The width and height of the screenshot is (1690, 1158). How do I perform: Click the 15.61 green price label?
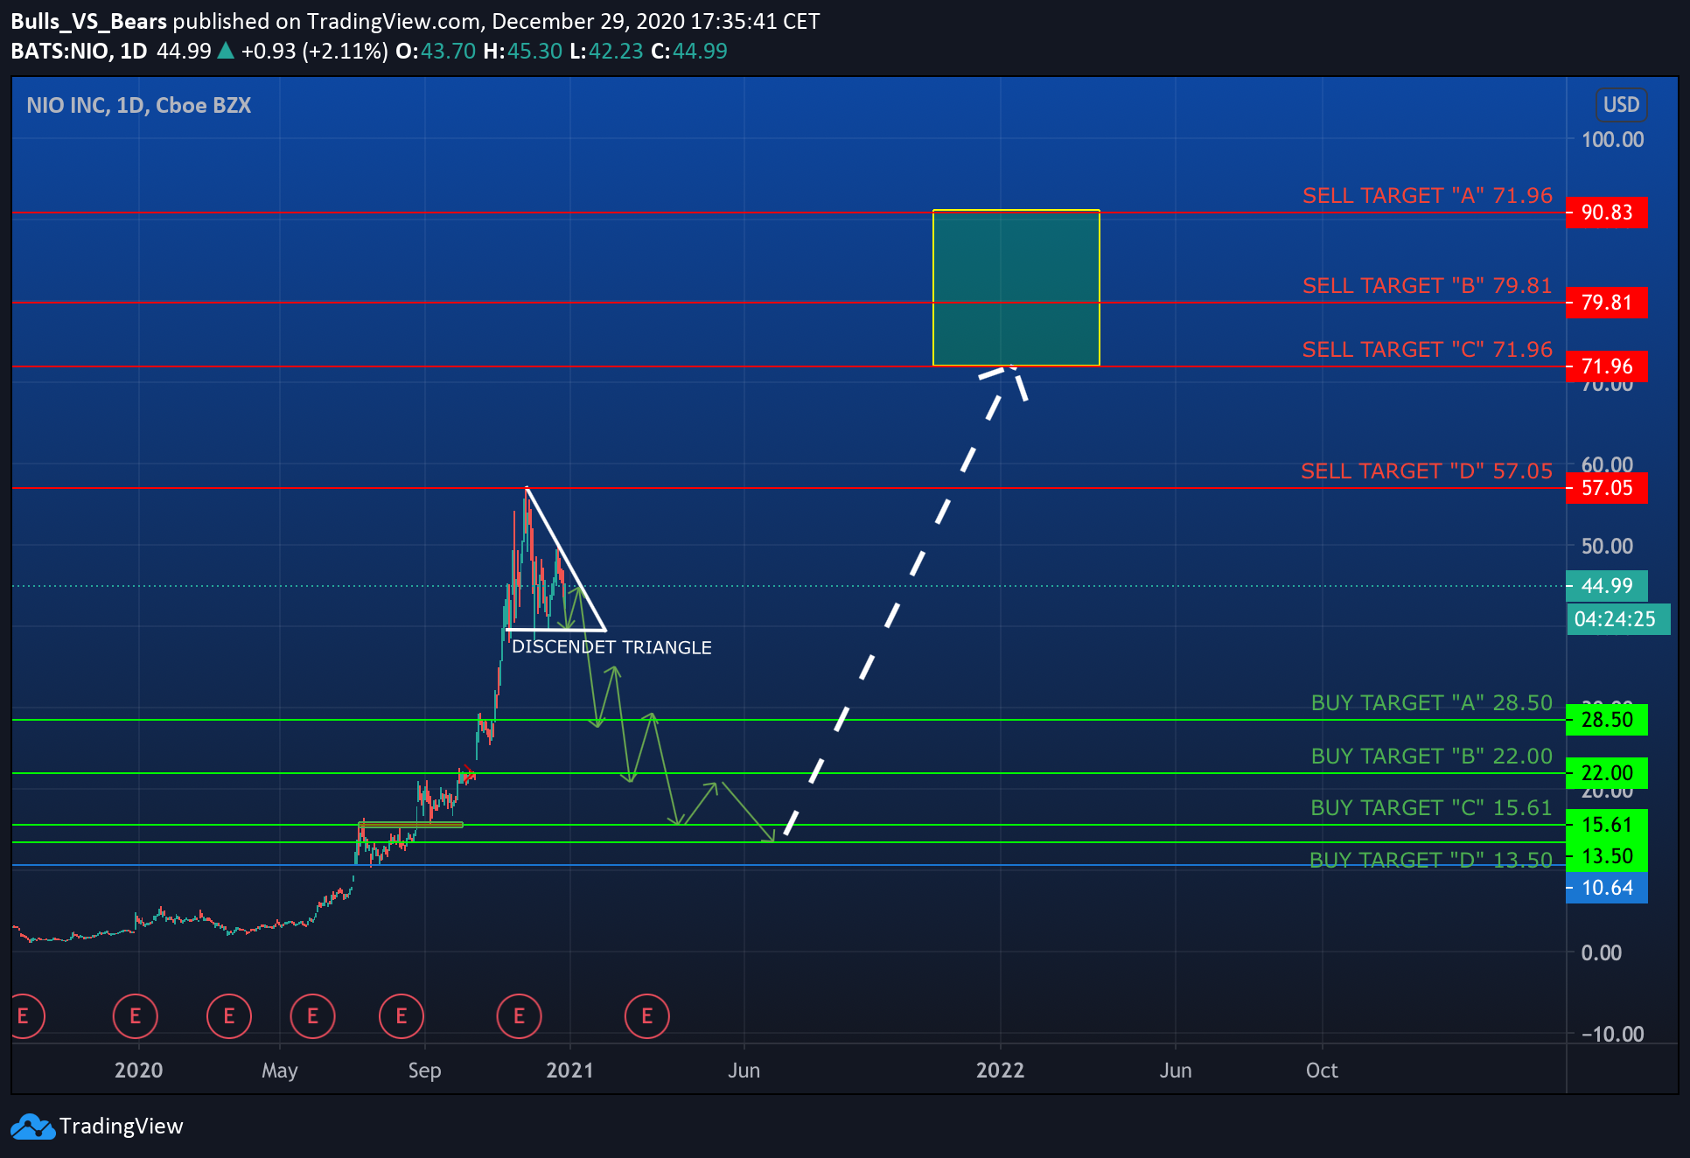coord(1607,825)
